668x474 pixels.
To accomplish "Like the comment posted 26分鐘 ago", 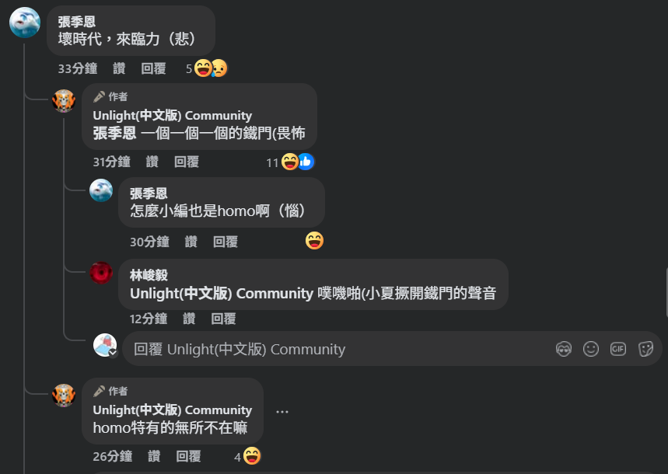I will click(x=154, y=456).
